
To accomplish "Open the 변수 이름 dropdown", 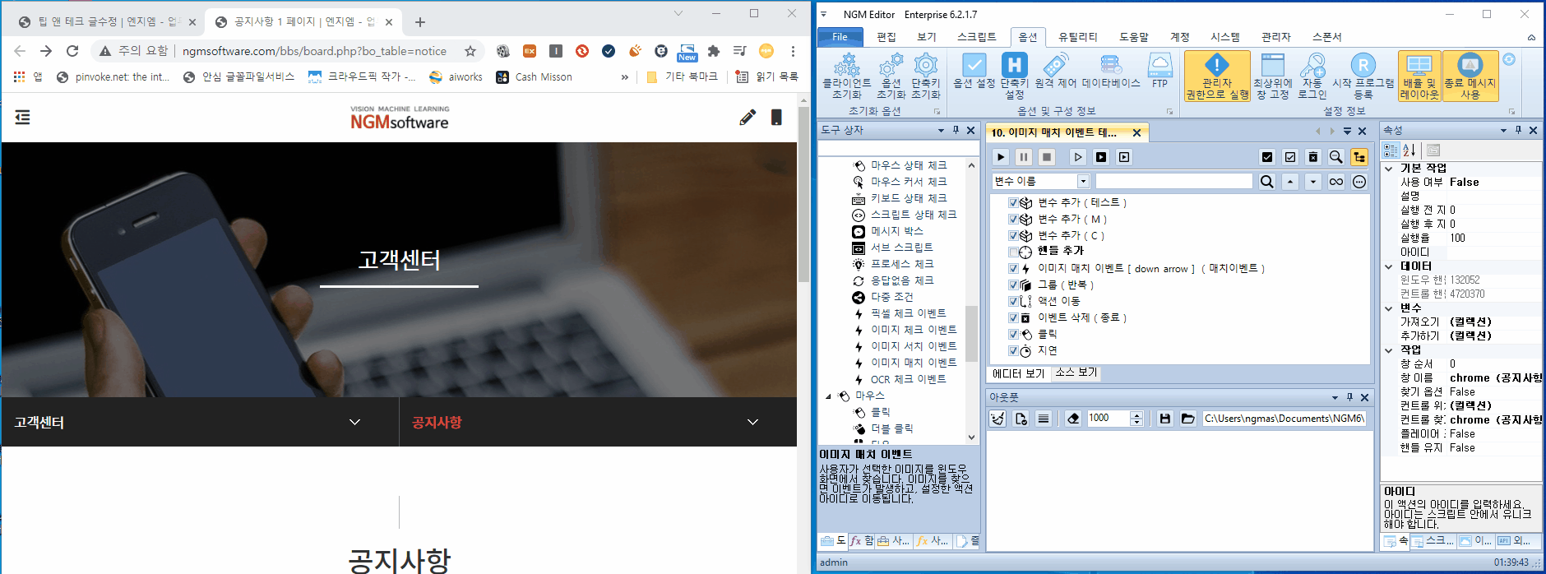I will pos(1083,182).
